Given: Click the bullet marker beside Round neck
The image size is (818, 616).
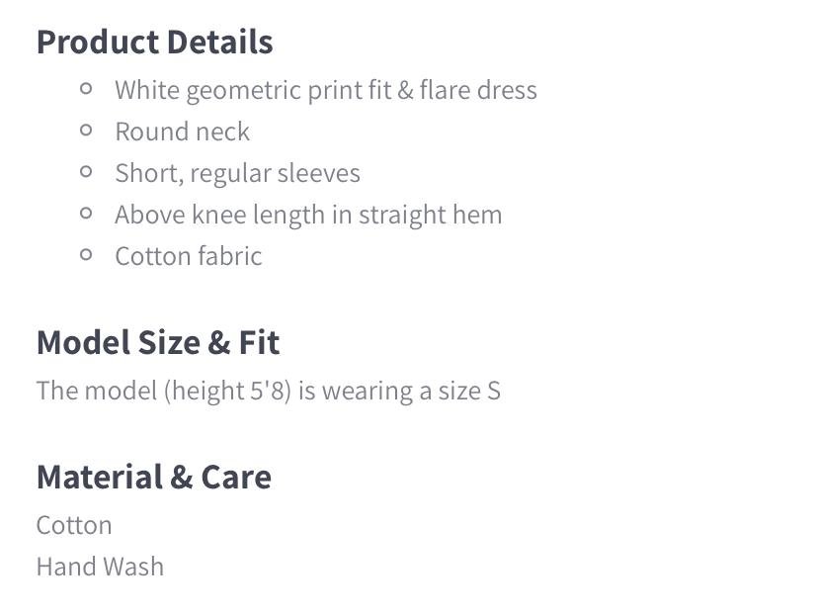Looking at the screenshot, I should point(87,131).
